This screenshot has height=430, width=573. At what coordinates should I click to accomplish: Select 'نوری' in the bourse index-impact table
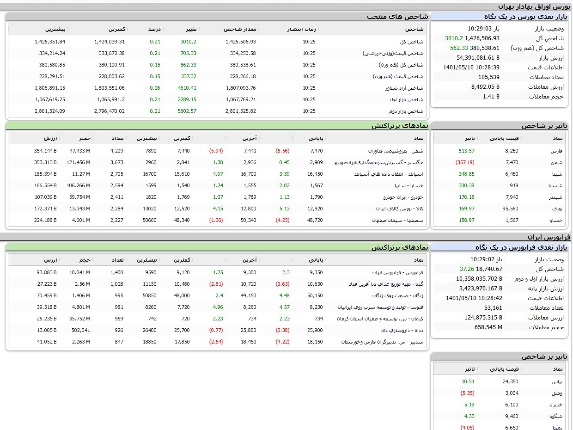[x=557, y=209]
